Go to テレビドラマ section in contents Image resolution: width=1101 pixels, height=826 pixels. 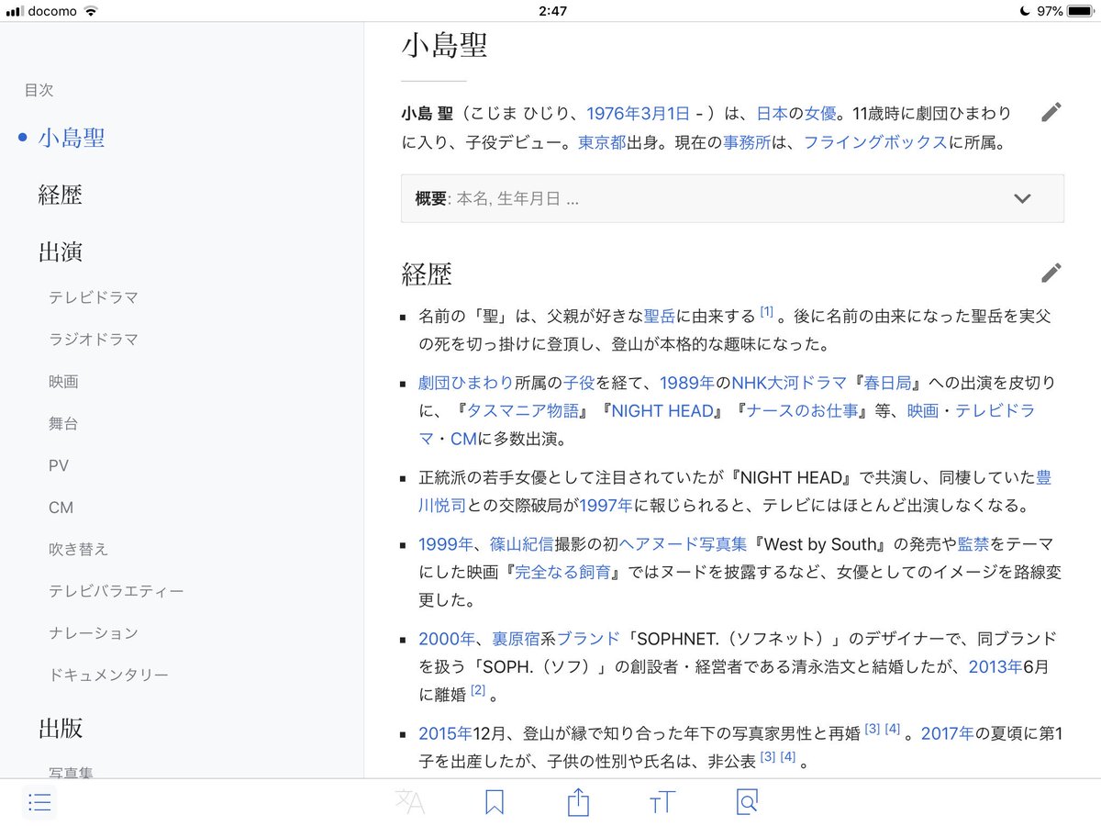point(94,297)
